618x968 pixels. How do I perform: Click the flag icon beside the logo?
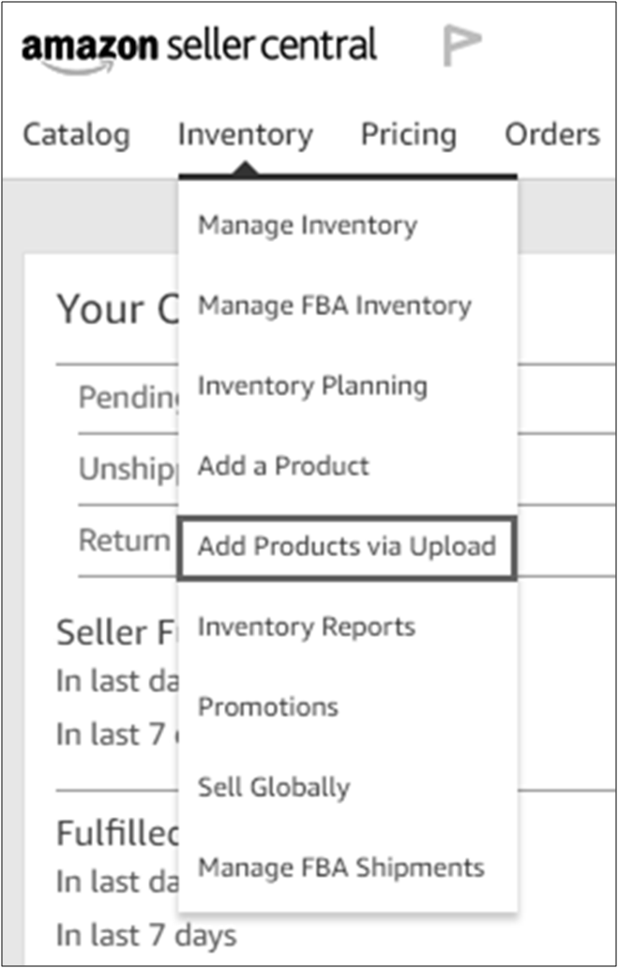click(461, 45)
